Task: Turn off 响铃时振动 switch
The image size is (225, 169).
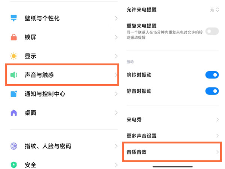Action: 212,75
